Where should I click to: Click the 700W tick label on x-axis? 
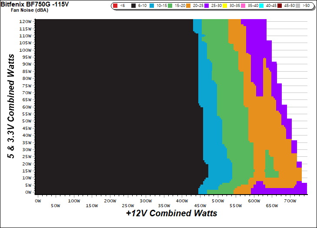(x=291, y=201)
